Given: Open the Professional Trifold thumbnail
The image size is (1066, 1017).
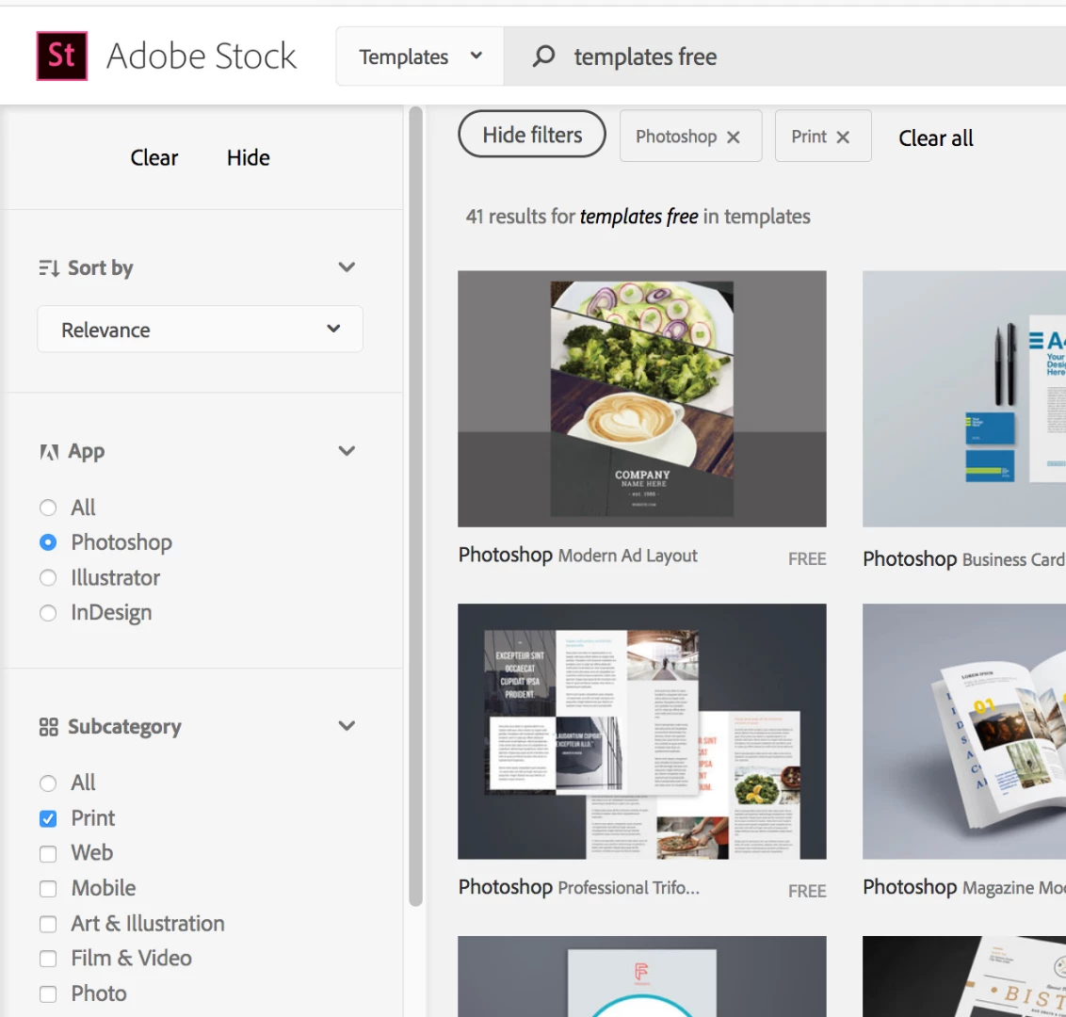Looking at the screenshot, I should [642, 732].
